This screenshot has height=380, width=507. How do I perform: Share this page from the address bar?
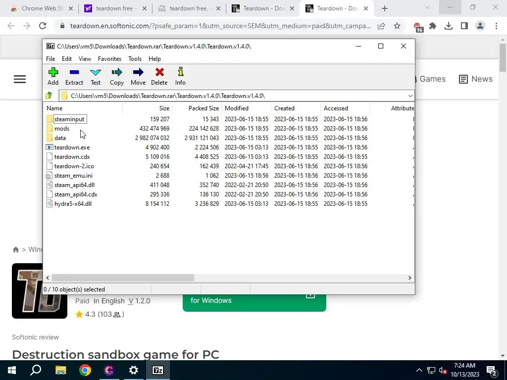(x=381, y=26)
